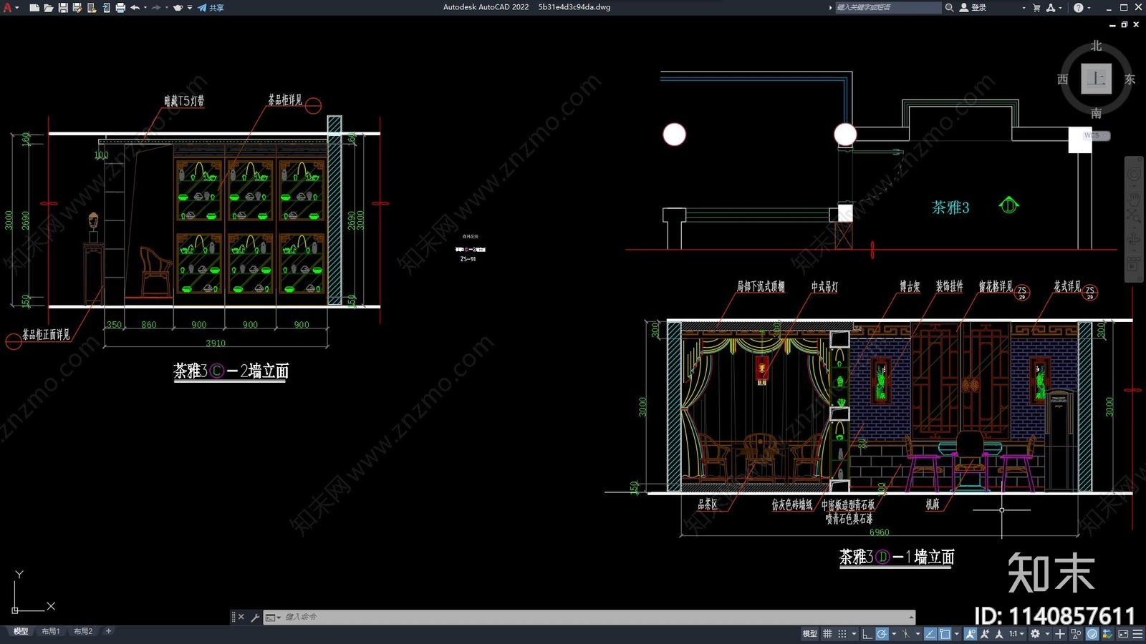Open the status bar customization hamburger menu

(1137, 634)
